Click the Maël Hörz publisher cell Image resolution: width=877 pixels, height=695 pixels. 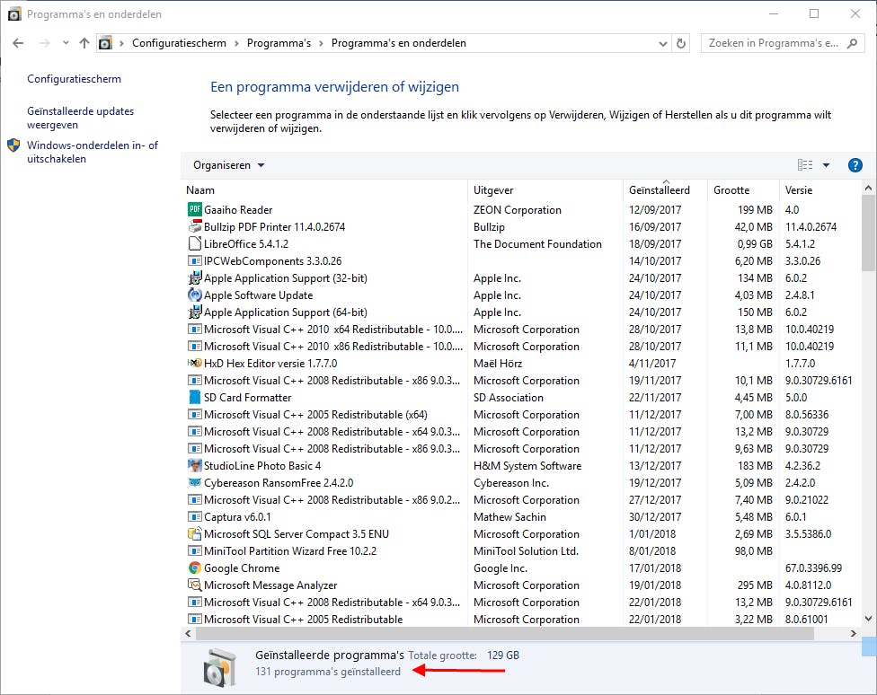[498, 364]
